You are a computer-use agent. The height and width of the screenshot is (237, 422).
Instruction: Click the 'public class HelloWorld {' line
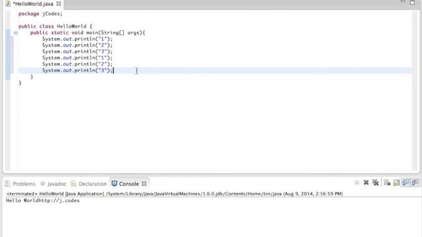55,26
